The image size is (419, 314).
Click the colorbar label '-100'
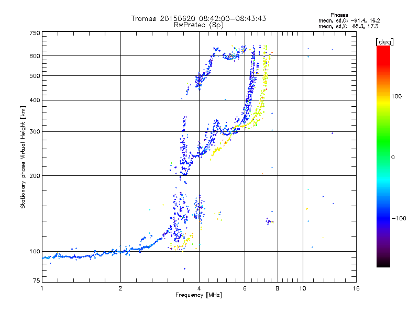coord(399,218)
